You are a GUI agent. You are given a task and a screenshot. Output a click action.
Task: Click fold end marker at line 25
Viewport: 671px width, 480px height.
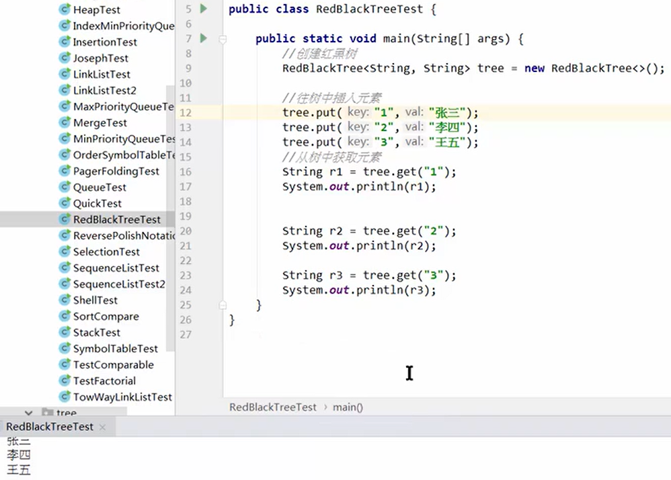click(x=223, y=305)
